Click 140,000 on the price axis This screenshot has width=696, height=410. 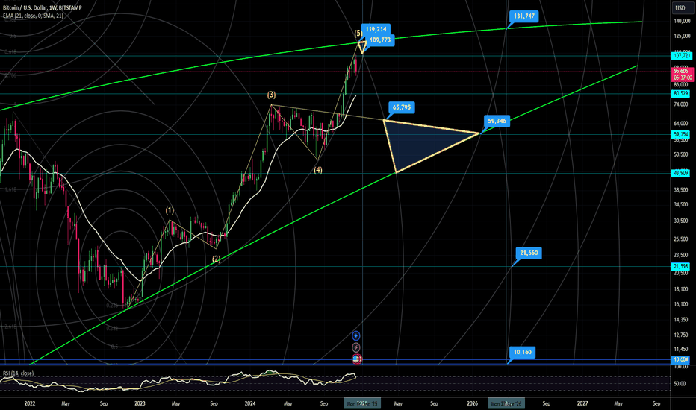point(681,22)
